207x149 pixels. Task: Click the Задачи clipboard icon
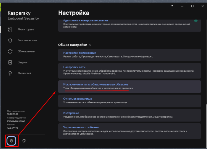point(10,62)
